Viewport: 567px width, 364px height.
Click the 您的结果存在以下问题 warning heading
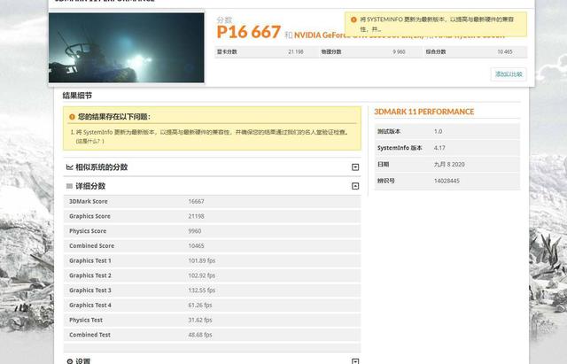coord(114,117)
